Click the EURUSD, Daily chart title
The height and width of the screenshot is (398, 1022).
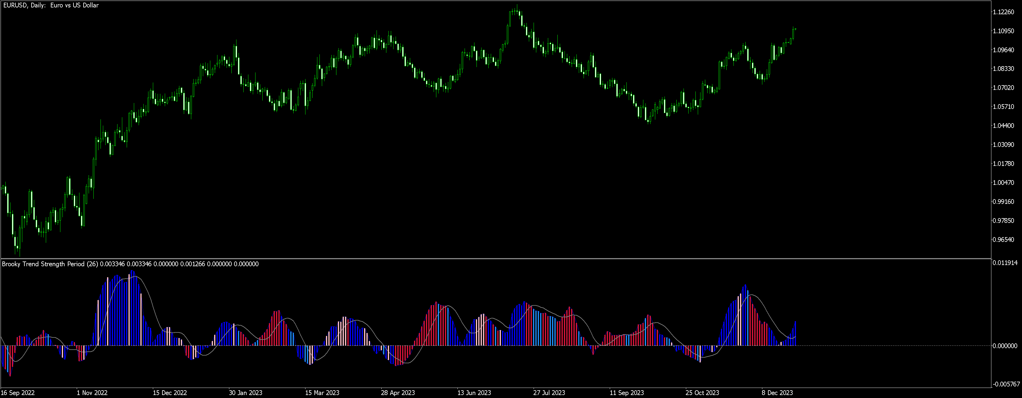(x=51, y=6)
